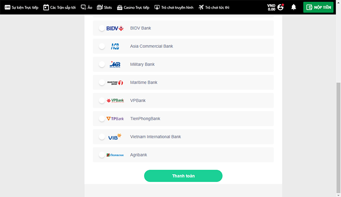Go to the Ảo menu item

tap(86, 7)
